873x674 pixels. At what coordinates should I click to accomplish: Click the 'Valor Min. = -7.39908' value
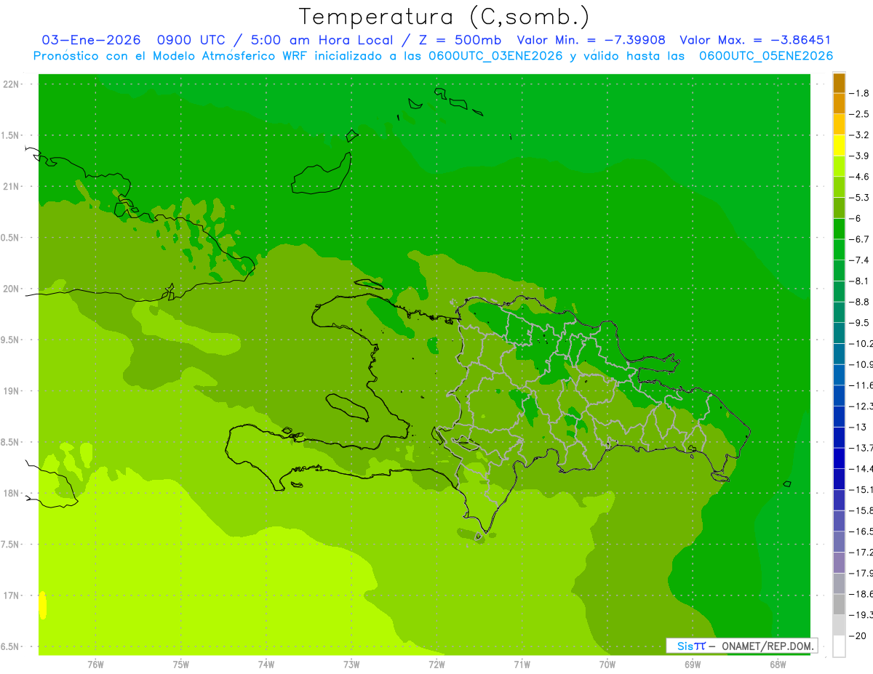[590, 40]
